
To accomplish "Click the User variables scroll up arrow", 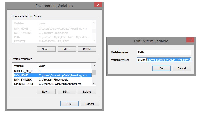I will coord(94,23).
